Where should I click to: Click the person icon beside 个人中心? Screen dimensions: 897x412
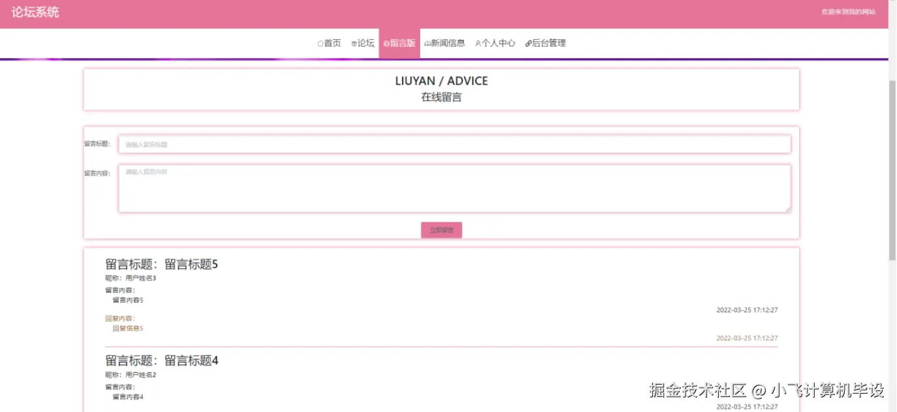coord(478,44)
